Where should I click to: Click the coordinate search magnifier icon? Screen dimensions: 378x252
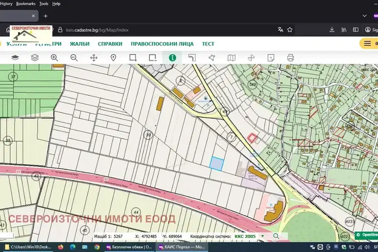pos(276,236)
